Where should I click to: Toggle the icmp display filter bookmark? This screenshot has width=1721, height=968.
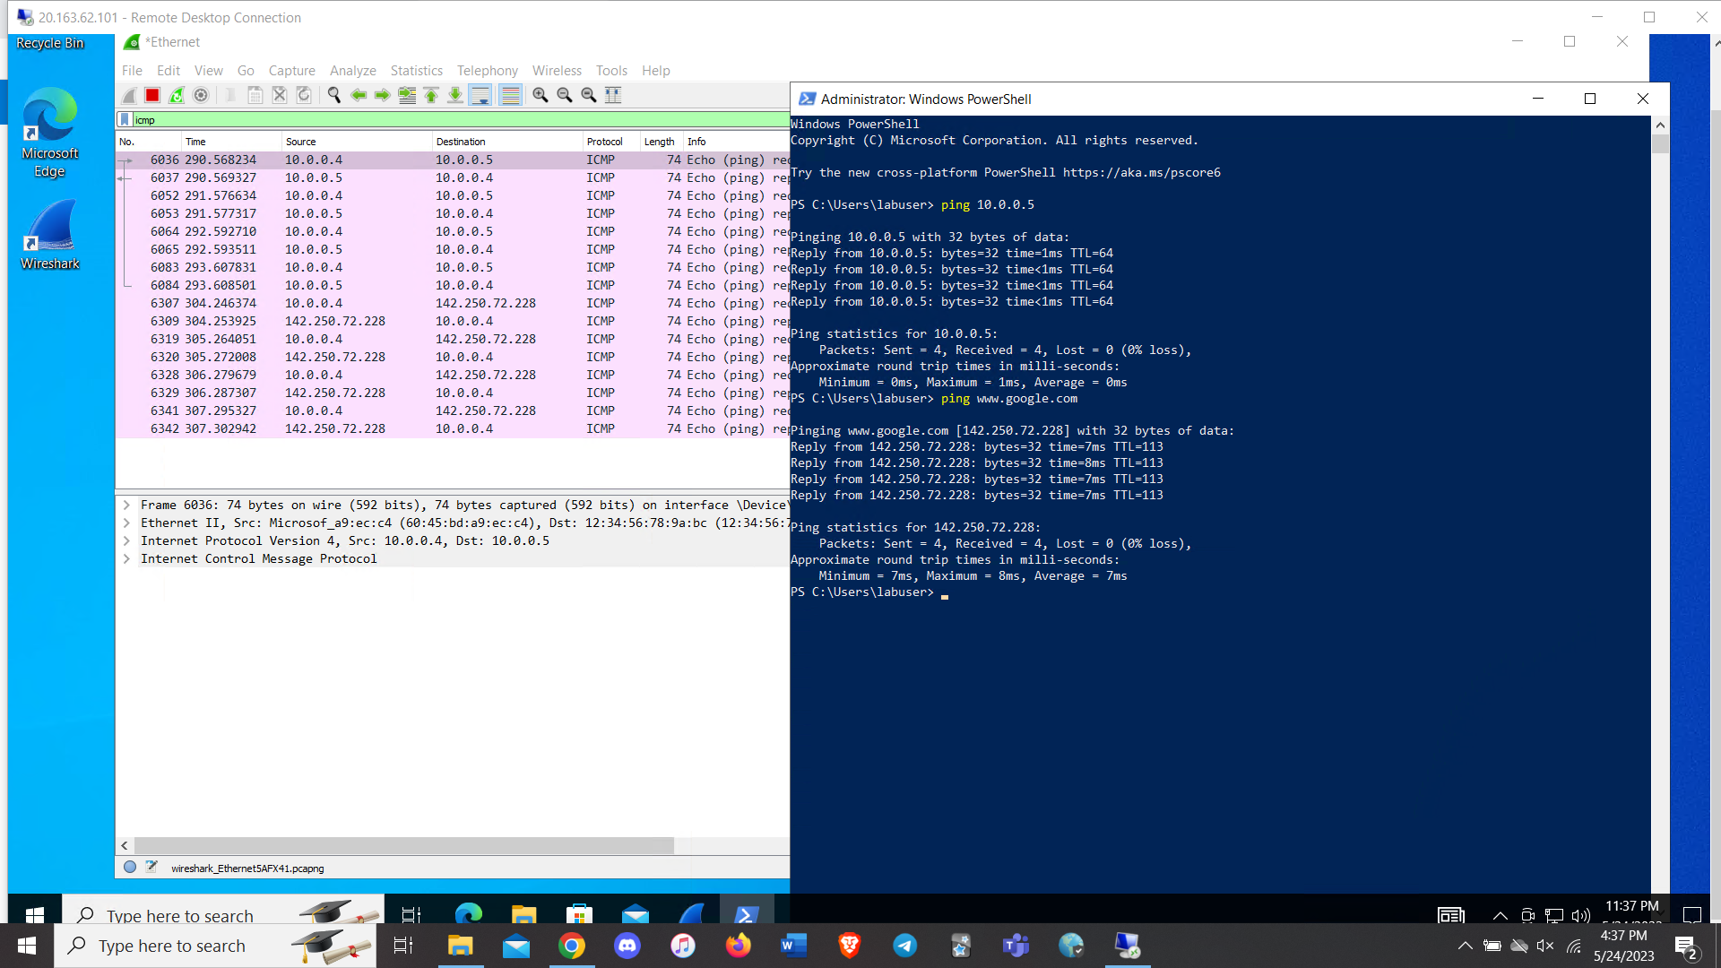tap(125, 119)
